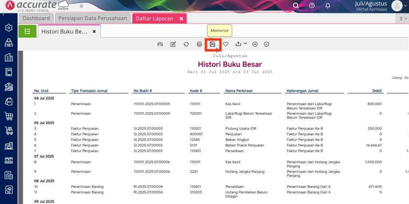Click 110101.2025.07.00006 in Hutang Jangka Panjang row

coord(152,171)
